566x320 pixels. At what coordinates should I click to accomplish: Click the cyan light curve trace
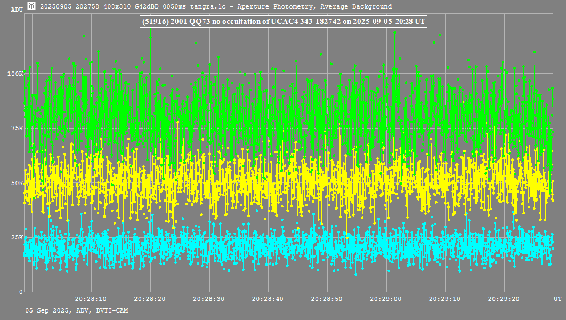tap(266, 246)
